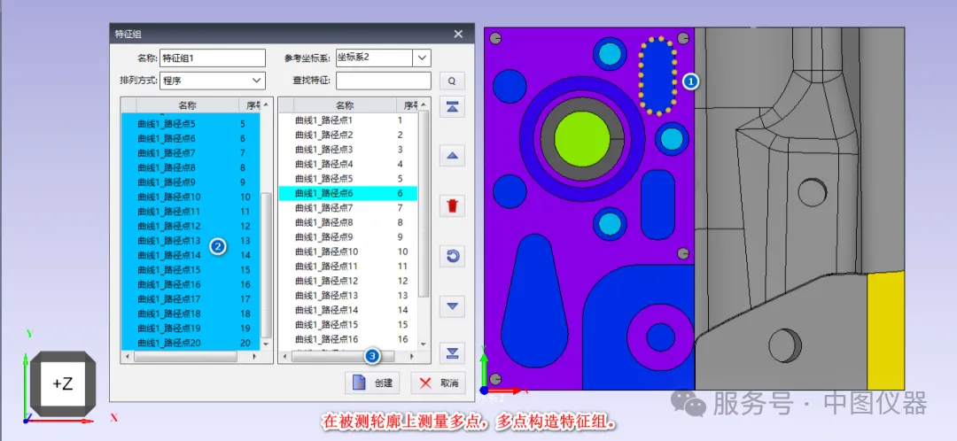Screen dimensions: 957x441
Task: Move selected feature to top of list
Action: (x=452, y=107)
